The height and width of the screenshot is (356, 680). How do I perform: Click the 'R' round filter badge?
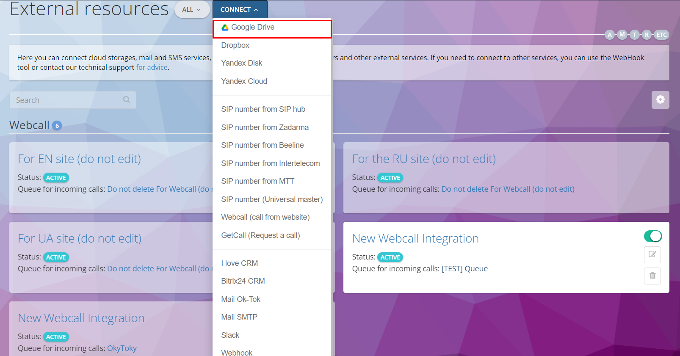647,35
